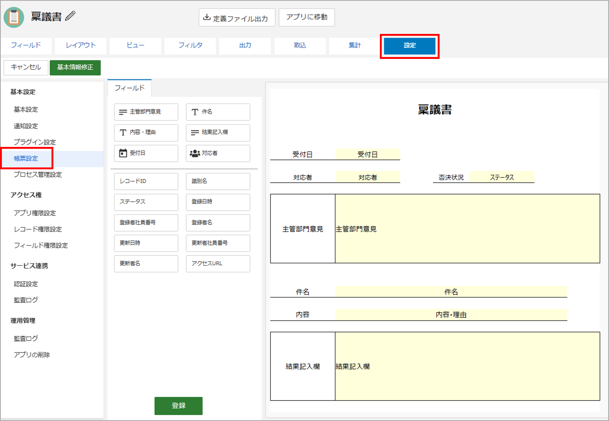Click the green 登録 button
Image resolution: width=609 pixels, height=421 pixels.
(178, 406)
